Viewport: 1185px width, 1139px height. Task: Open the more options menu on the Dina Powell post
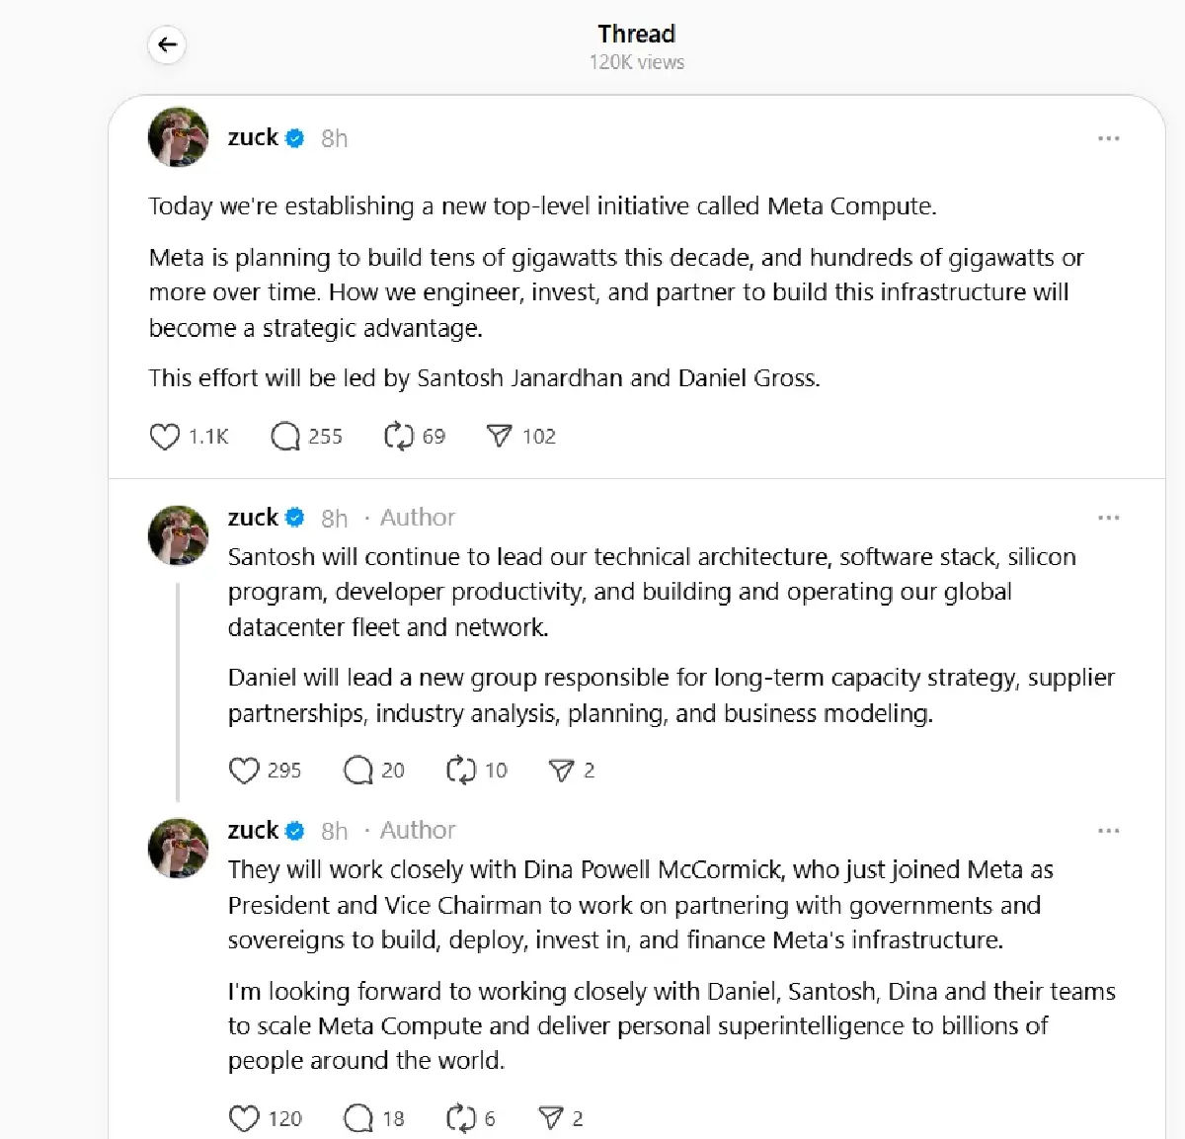pyautogui.click(x=1108, y=831)
